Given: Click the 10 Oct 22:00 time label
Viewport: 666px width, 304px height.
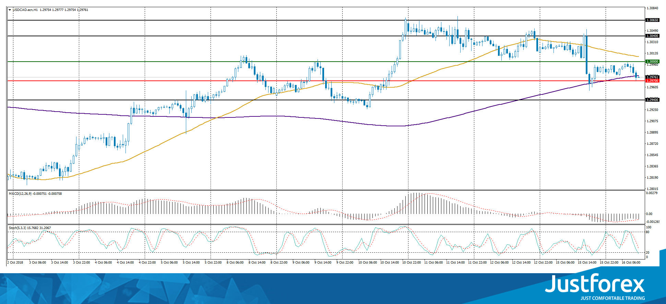Looking at the screenshot, I should (x=412, y=263).
